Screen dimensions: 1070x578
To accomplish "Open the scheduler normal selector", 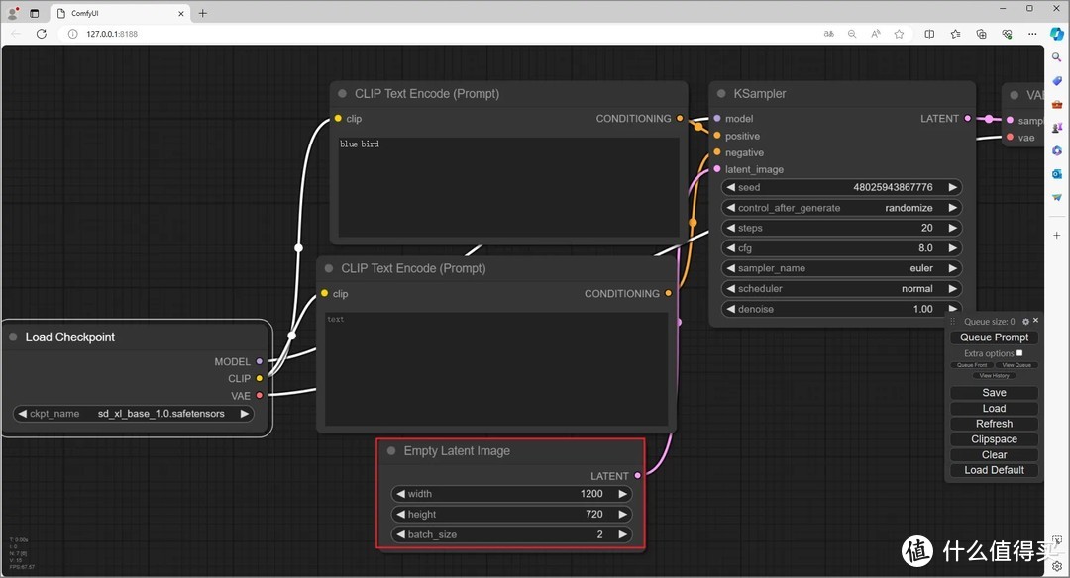I will click(x=841, y=288).
